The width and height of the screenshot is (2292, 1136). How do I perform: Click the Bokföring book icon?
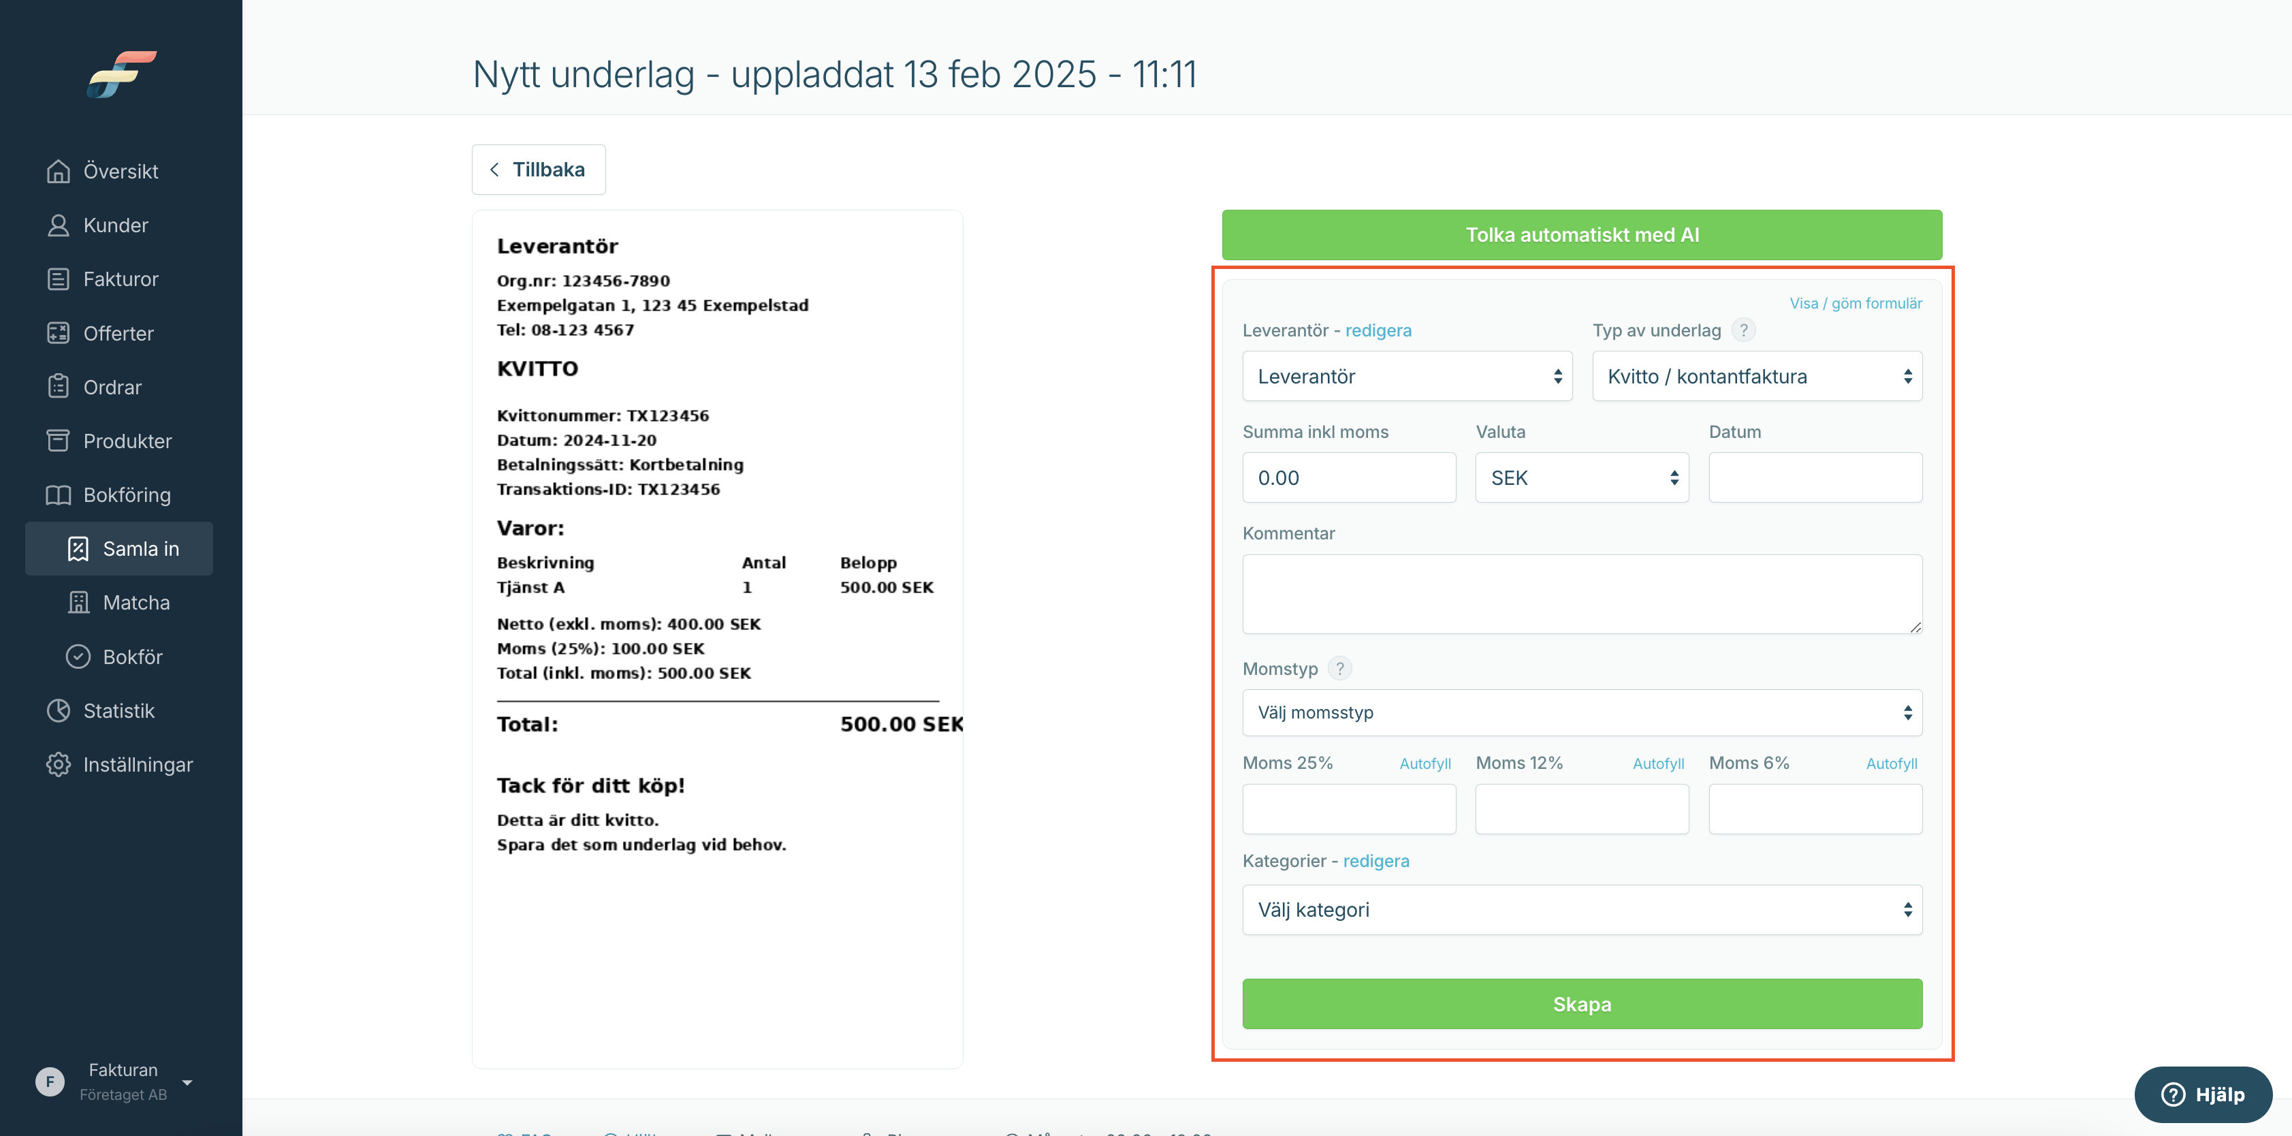(x=58, y=494)
